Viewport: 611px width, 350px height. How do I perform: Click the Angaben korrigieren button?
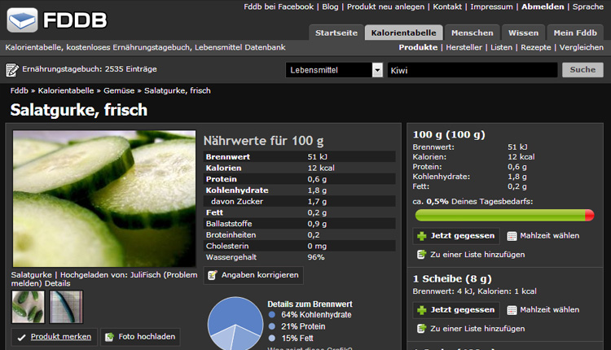pyautogui.click(x=253, y=275)
